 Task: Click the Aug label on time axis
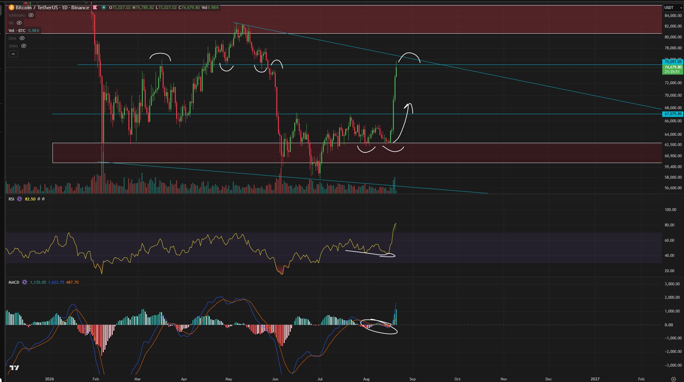[x=366, y=379]
